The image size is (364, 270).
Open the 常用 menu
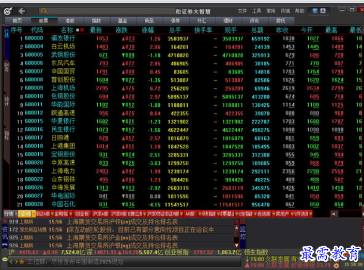point(271,11)
